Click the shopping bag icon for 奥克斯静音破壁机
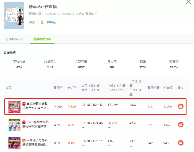 [x=181, y=106]
